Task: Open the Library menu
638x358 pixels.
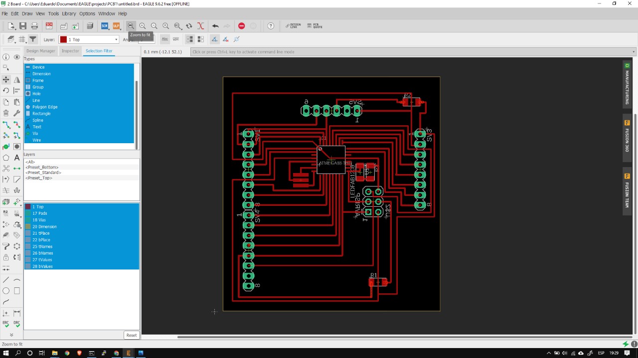Action: [69, 13]
